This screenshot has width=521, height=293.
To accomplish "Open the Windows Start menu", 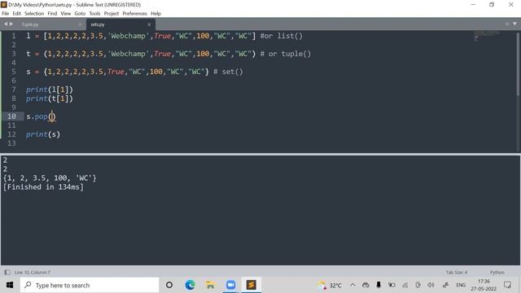I will tap(10, 285).
